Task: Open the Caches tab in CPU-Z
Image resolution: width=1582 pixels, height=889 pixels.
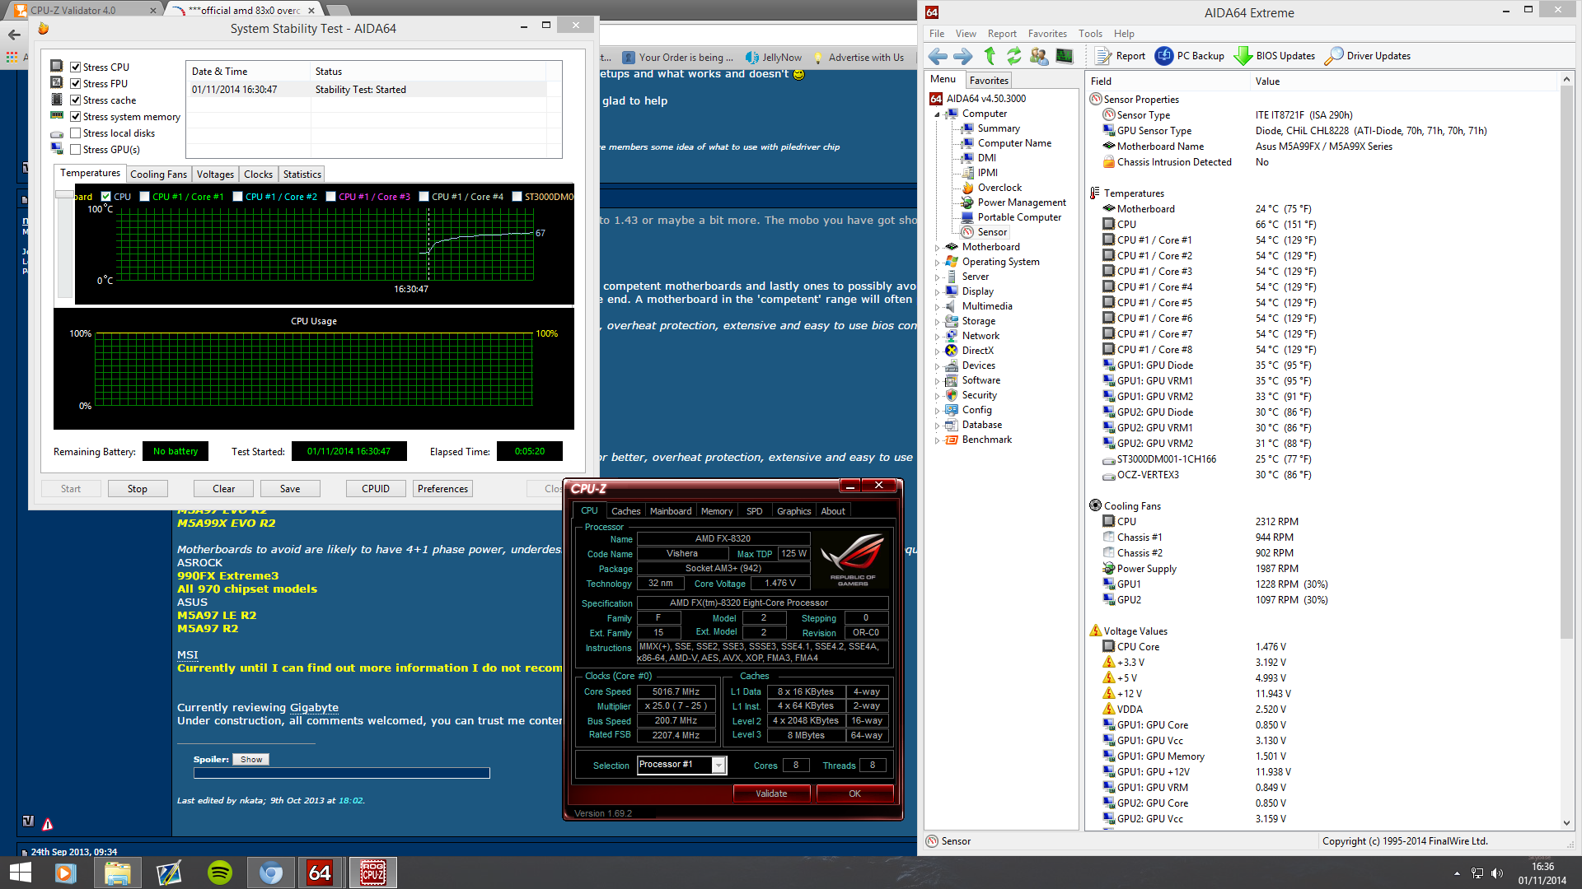Action: 625,511
